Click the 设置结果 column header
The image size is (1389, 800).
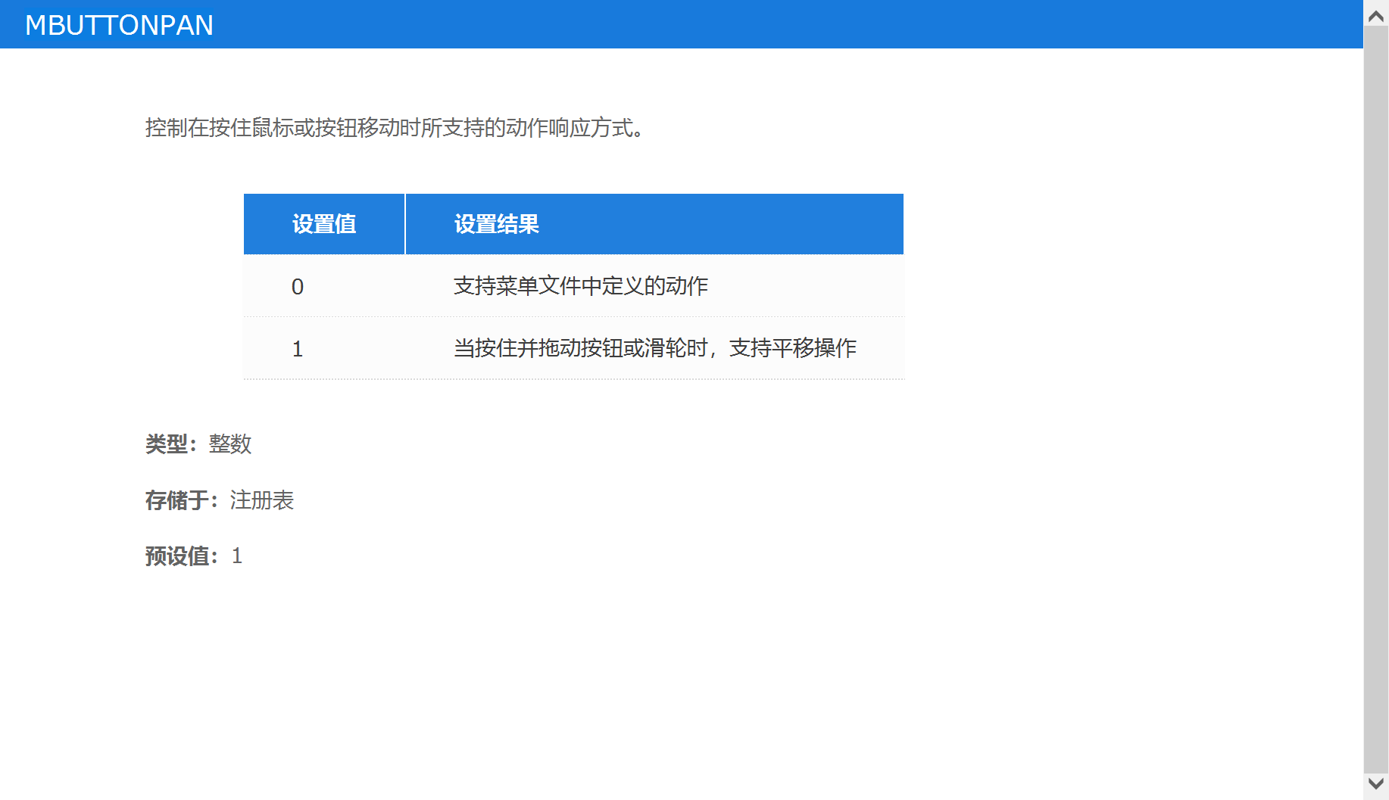[654, 224]
